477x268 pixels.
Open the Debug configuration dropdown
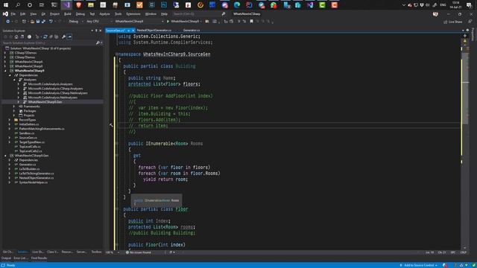click(75, 22)
